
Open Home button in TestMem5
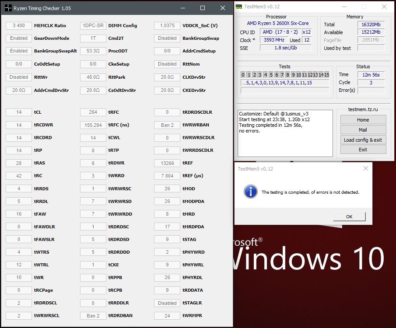(x=363, y=120)
